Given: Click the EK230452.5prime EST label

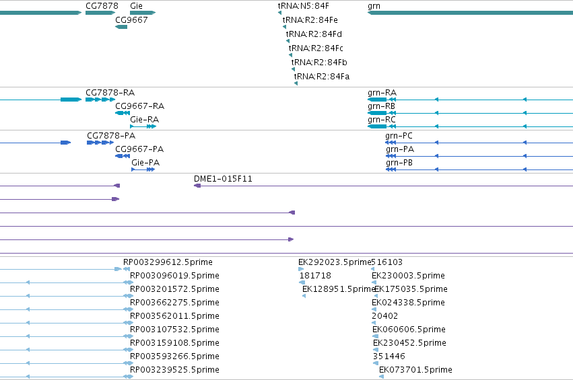Looking at the screenshot, I should [x=409, y=343].
